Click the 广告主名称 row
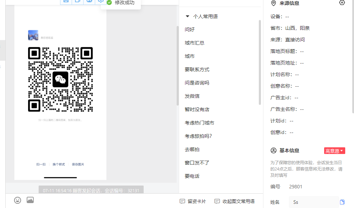The image size is (354, 208). pos(287,109)
